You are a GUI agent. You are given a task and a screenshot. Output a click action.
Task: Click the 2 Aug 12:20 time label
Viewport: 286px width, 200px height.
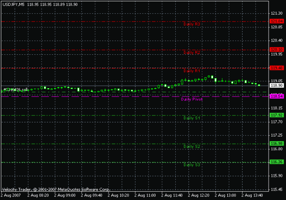coord(199,195)
